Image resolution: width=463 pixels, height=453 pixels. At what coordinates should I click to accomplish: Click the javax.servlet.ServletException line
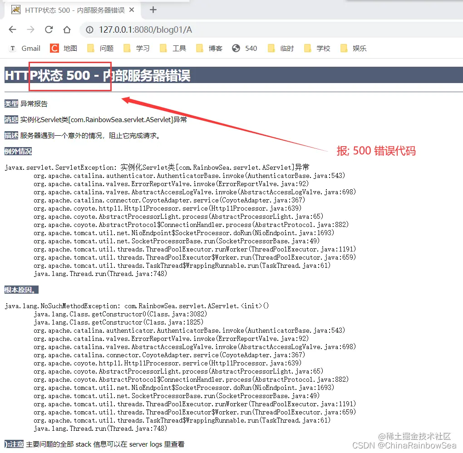click(157, 167)
